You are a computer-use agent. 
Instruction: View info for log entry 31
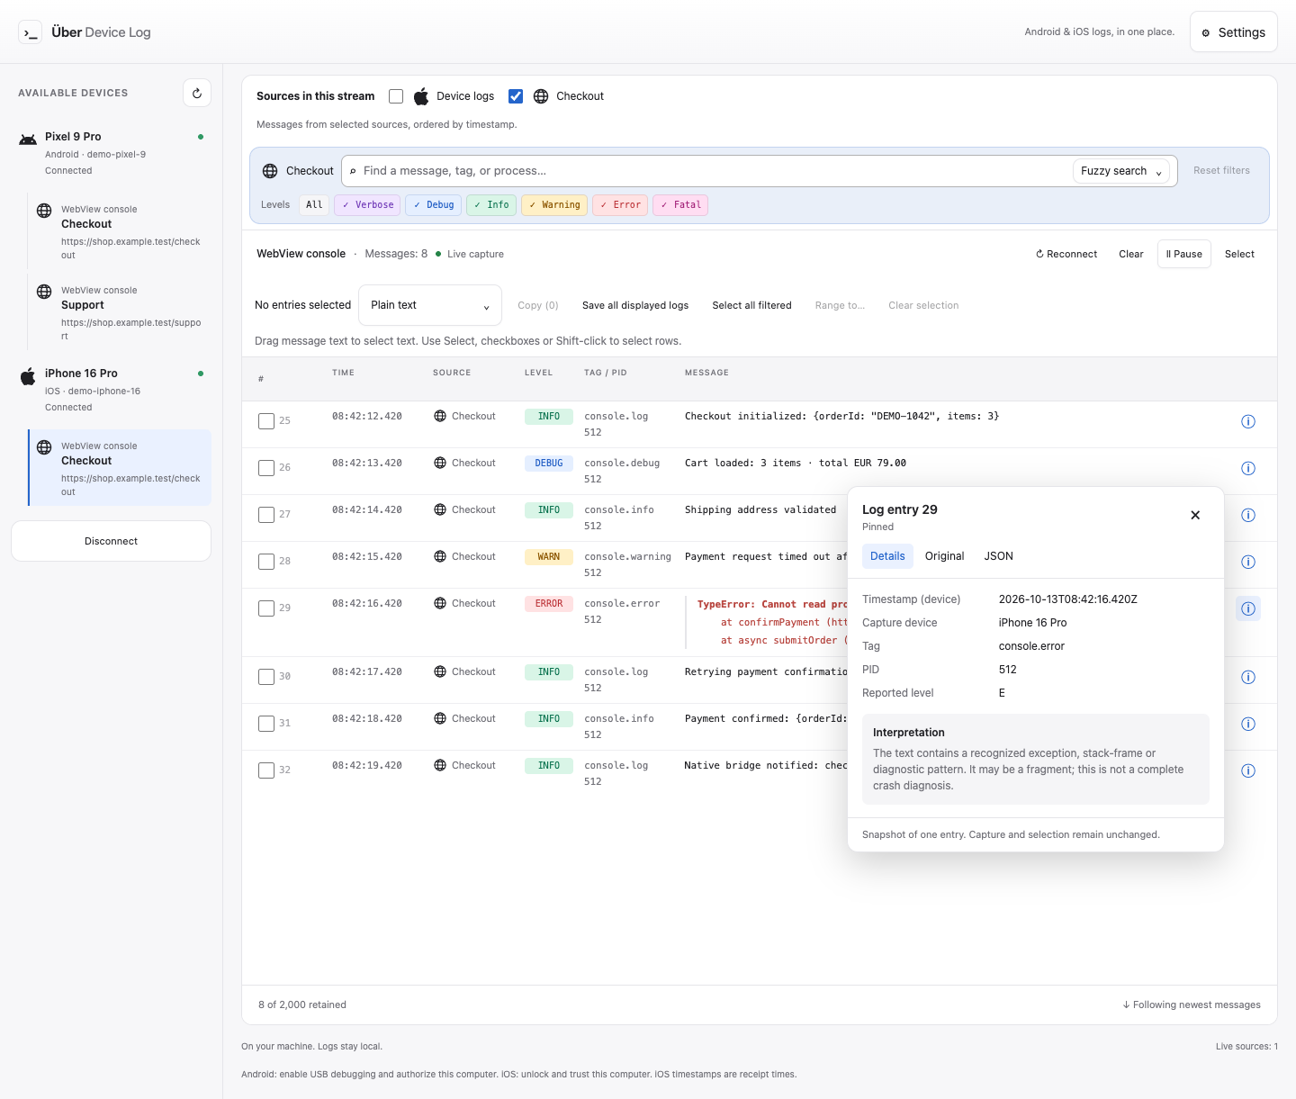tap(1248, 724)
